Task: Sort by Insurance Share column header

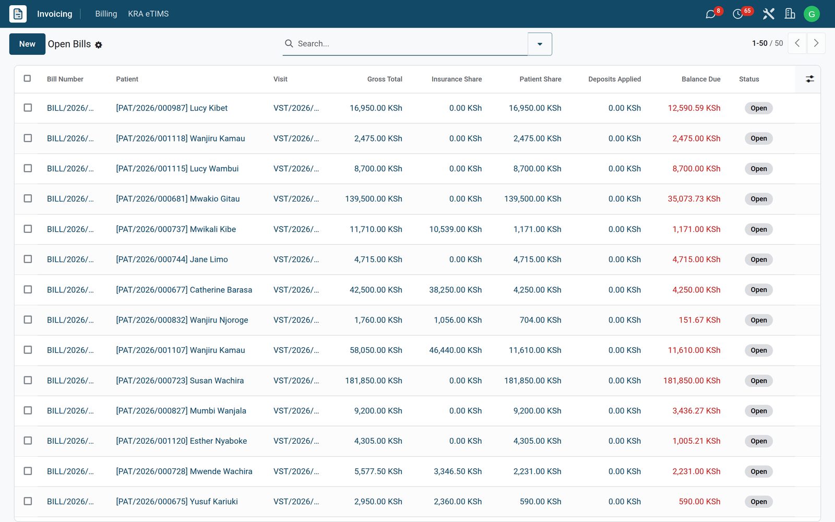Action: (457, 79)
